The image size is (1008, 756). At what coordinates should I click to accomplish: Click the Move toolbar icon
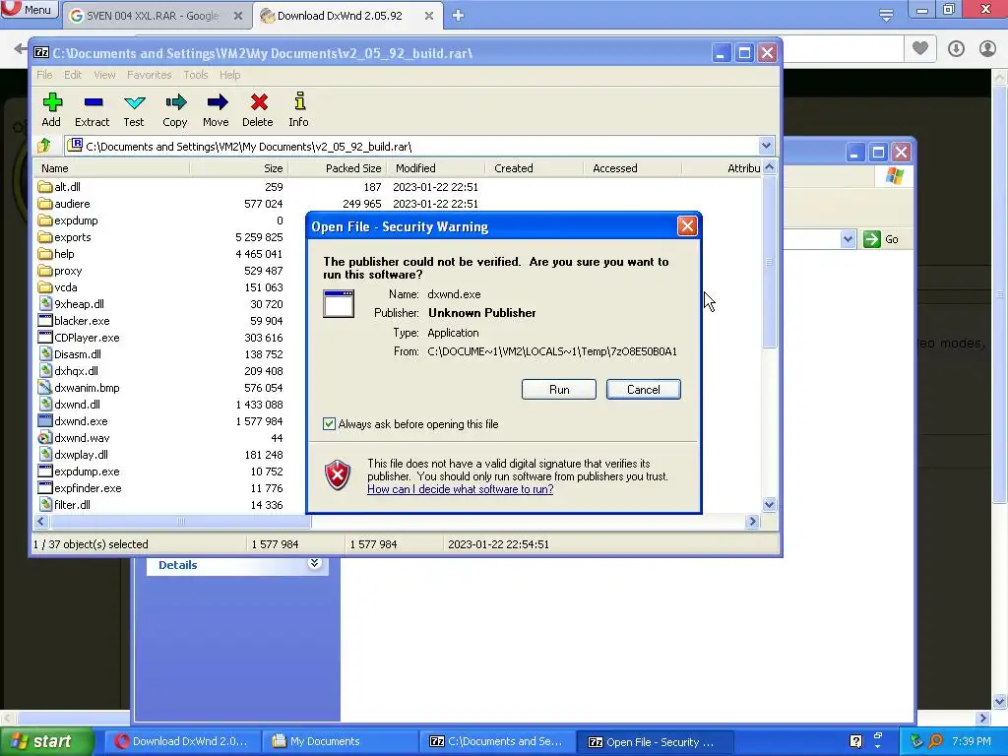(218, 102)
